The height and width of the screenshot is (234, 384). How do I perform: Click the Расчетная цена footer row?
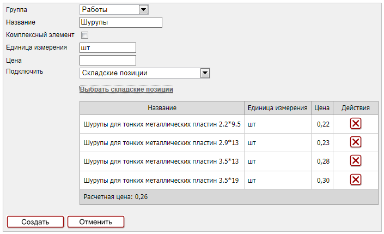click(x=229, y=197)
